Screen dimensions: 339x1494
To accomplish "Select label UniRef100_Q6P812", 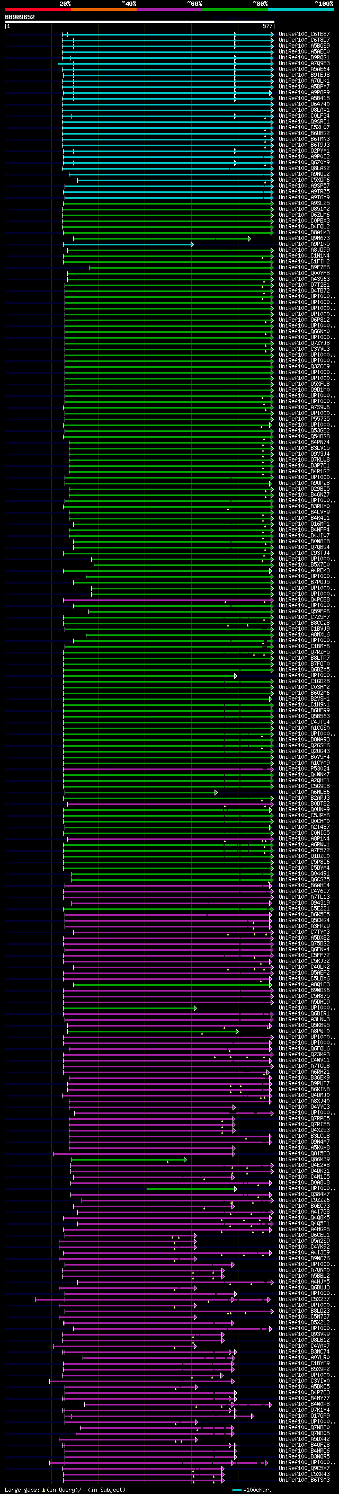I will [x=304, y=320].
